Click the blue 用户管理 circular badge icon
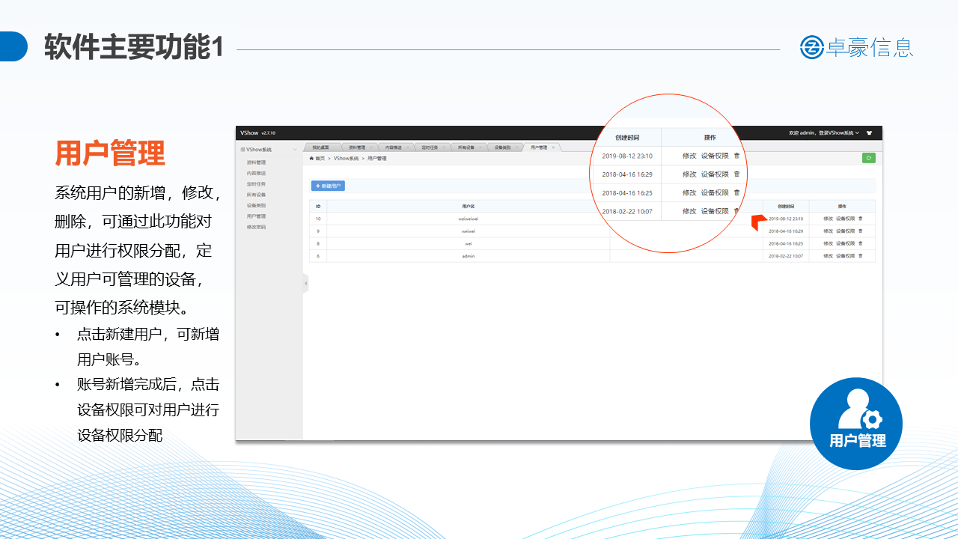Screen dimensions: 958x539 pos(856,424)
